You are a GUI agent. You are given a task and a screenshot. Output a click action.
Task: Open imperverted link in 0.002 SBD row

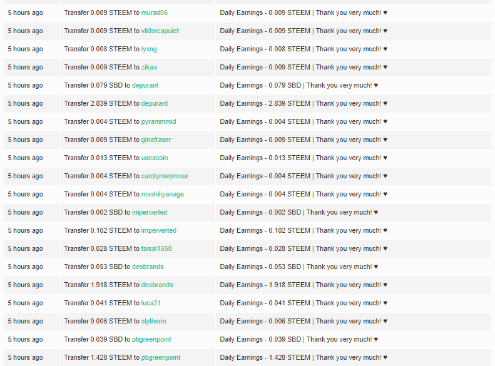150,212
